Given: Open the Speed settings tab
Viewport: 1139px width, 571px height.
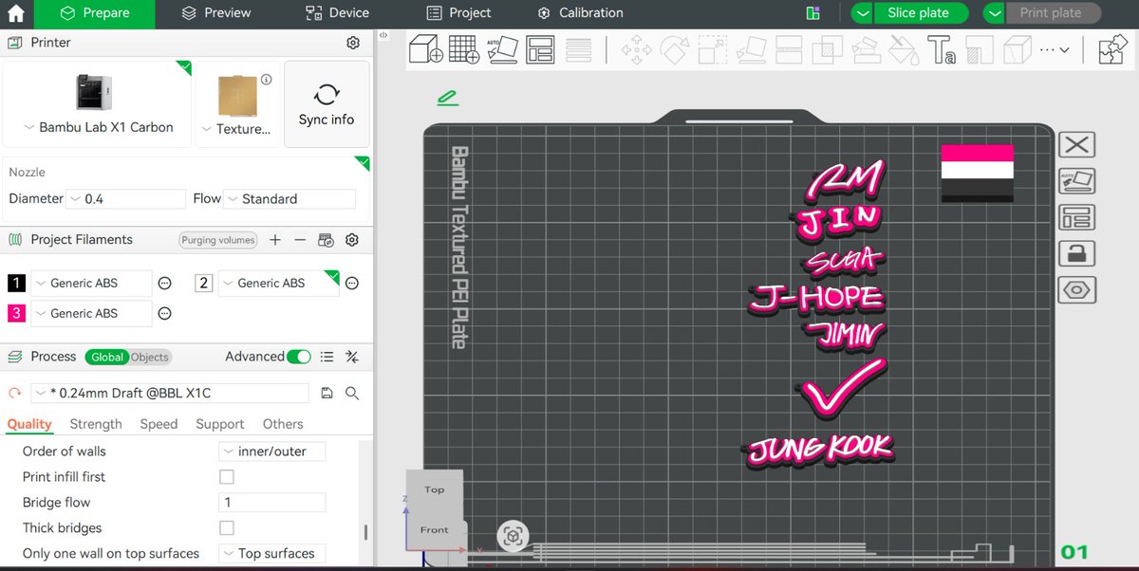Looking at the screenshot, I should [159, 424].
